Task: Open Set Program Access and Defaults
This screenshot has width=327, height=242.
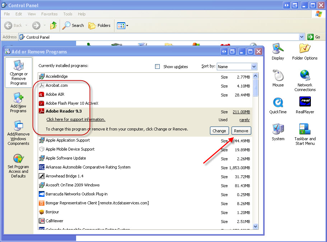Action: pos(18,166)
